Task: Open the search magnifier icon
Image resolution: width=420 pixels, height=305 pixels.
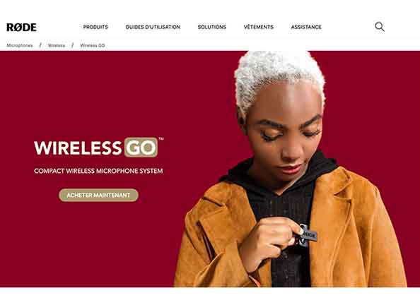Action: [x=380, y=27]
